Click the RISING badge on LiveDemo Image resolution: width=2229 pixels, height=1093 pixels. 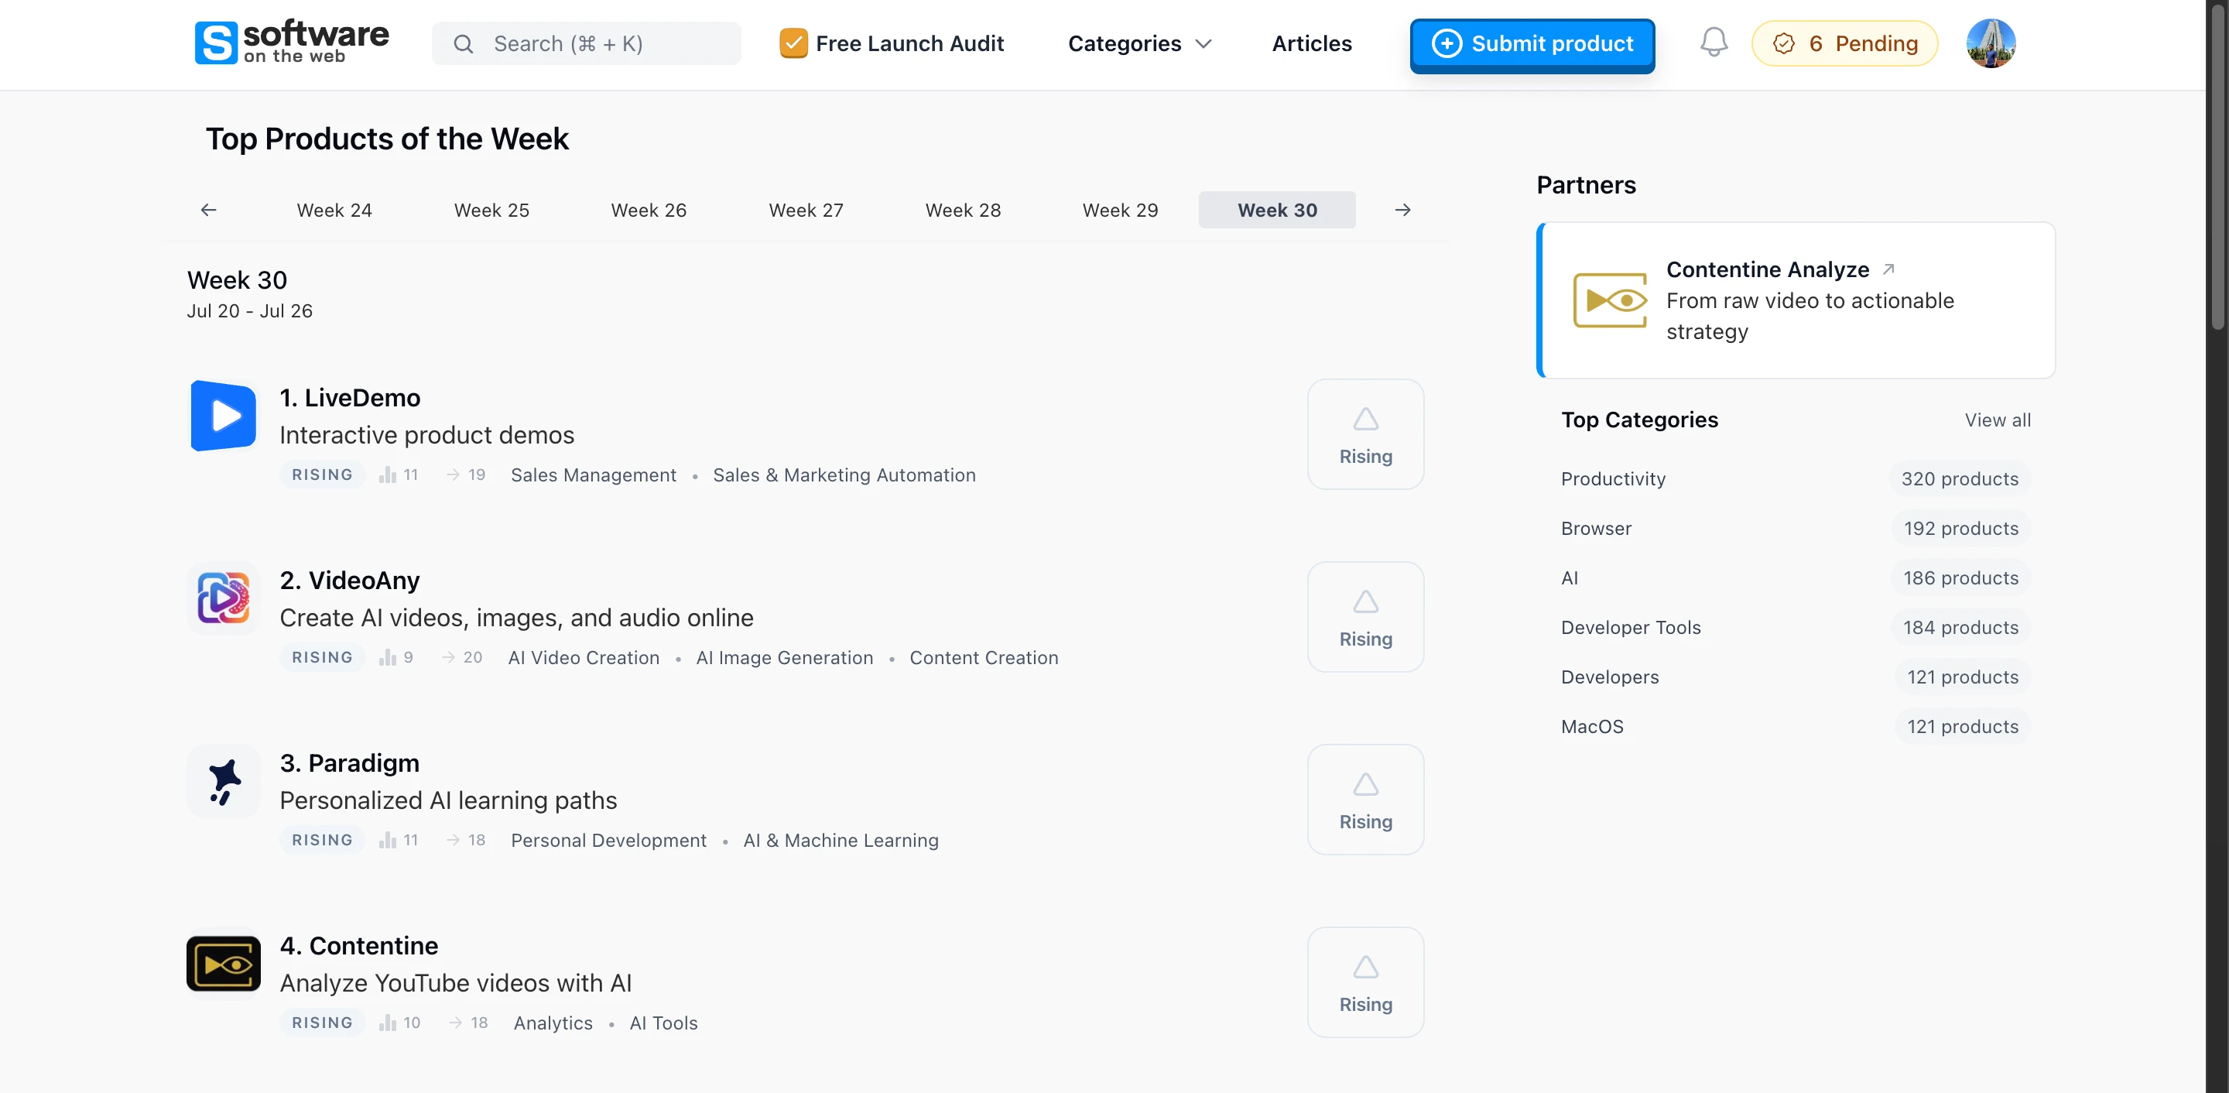click(322, 475)
